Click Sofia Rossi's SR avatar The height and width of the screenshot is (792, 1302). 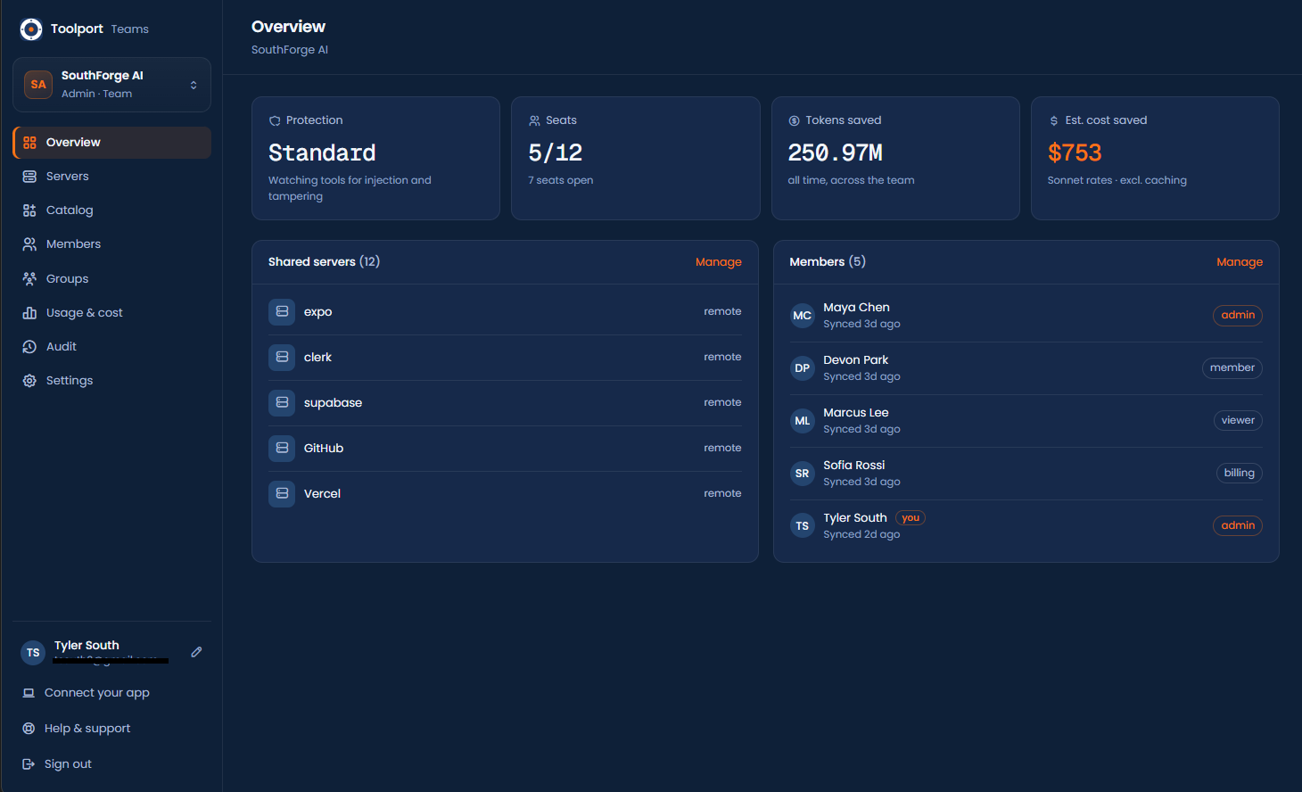coord(803,474)
